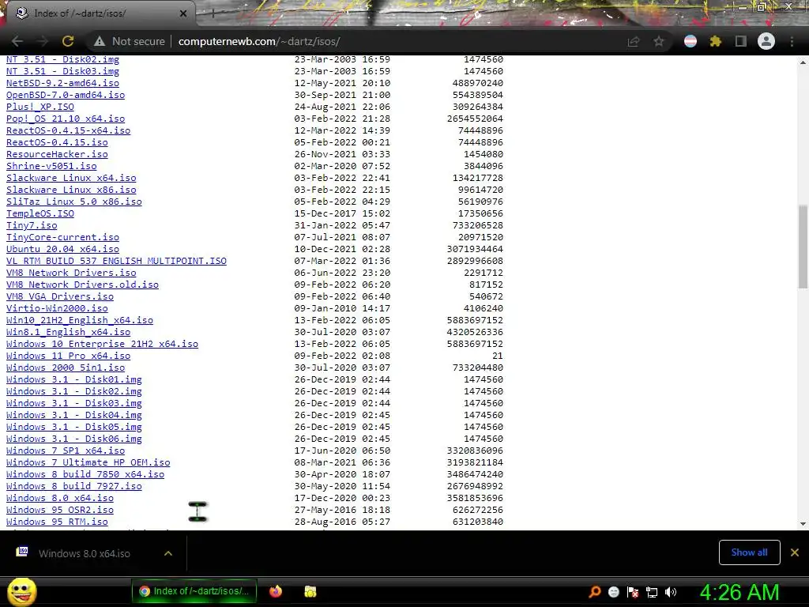Screen dimensions: 809x607
Task: Open the flag with red X tray icon
Action: pyautogui.click(x=633, y=592)
